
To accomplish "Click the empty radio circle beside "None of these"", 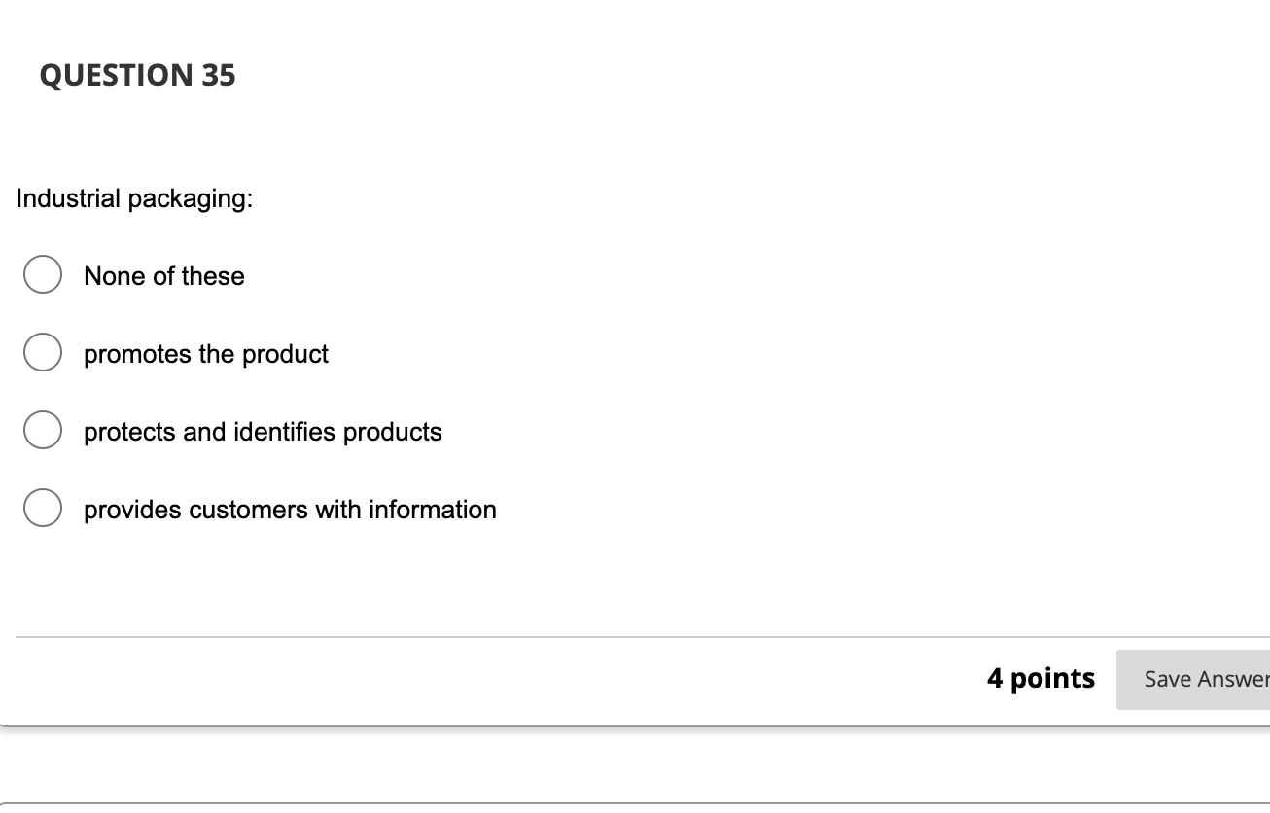I will coord(43,274).
